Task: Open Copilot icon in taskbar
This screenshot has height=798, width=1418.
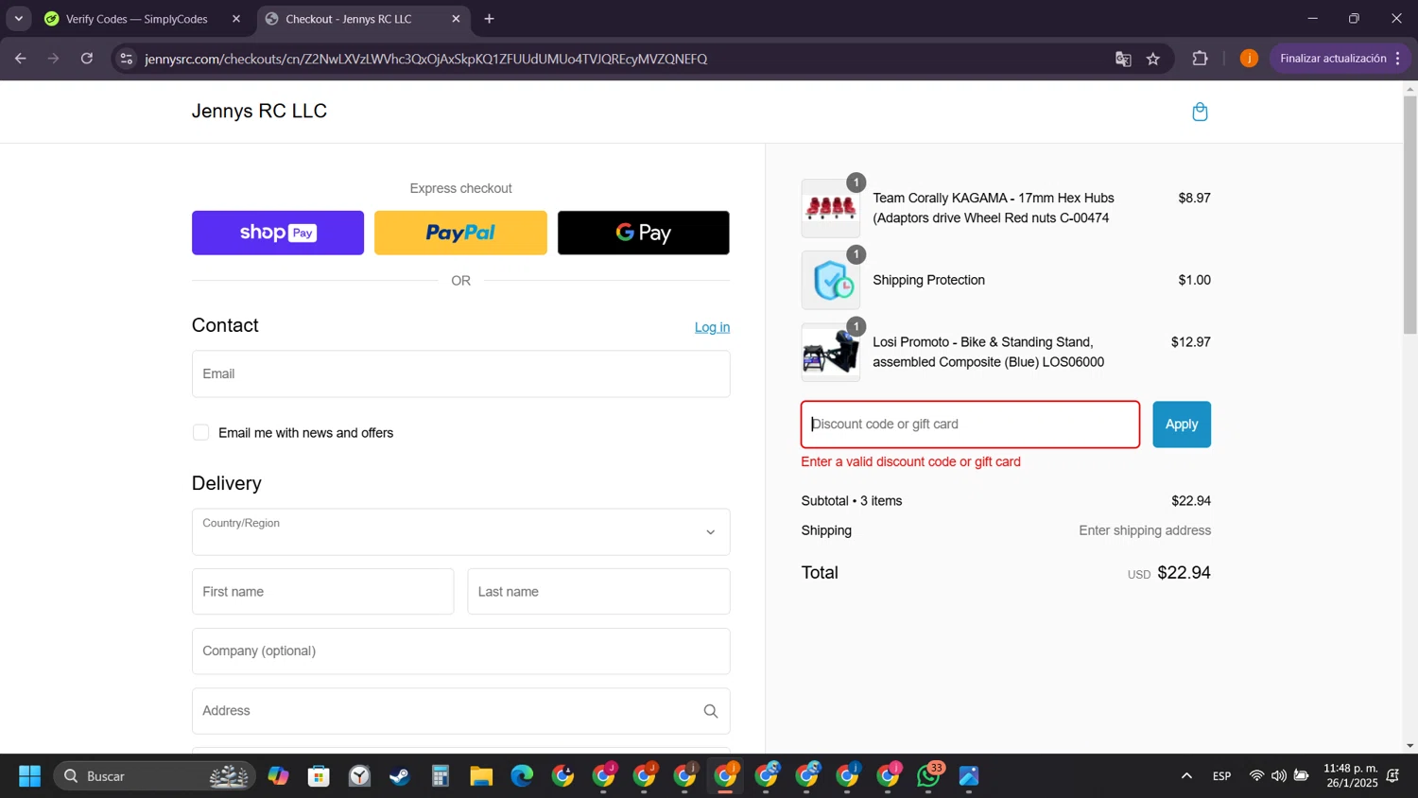Action: (278, 776)
